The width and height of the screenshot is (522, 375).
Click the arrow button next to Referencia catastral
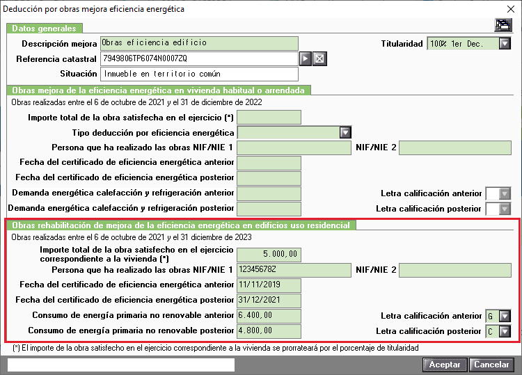[x=306, y=59]
